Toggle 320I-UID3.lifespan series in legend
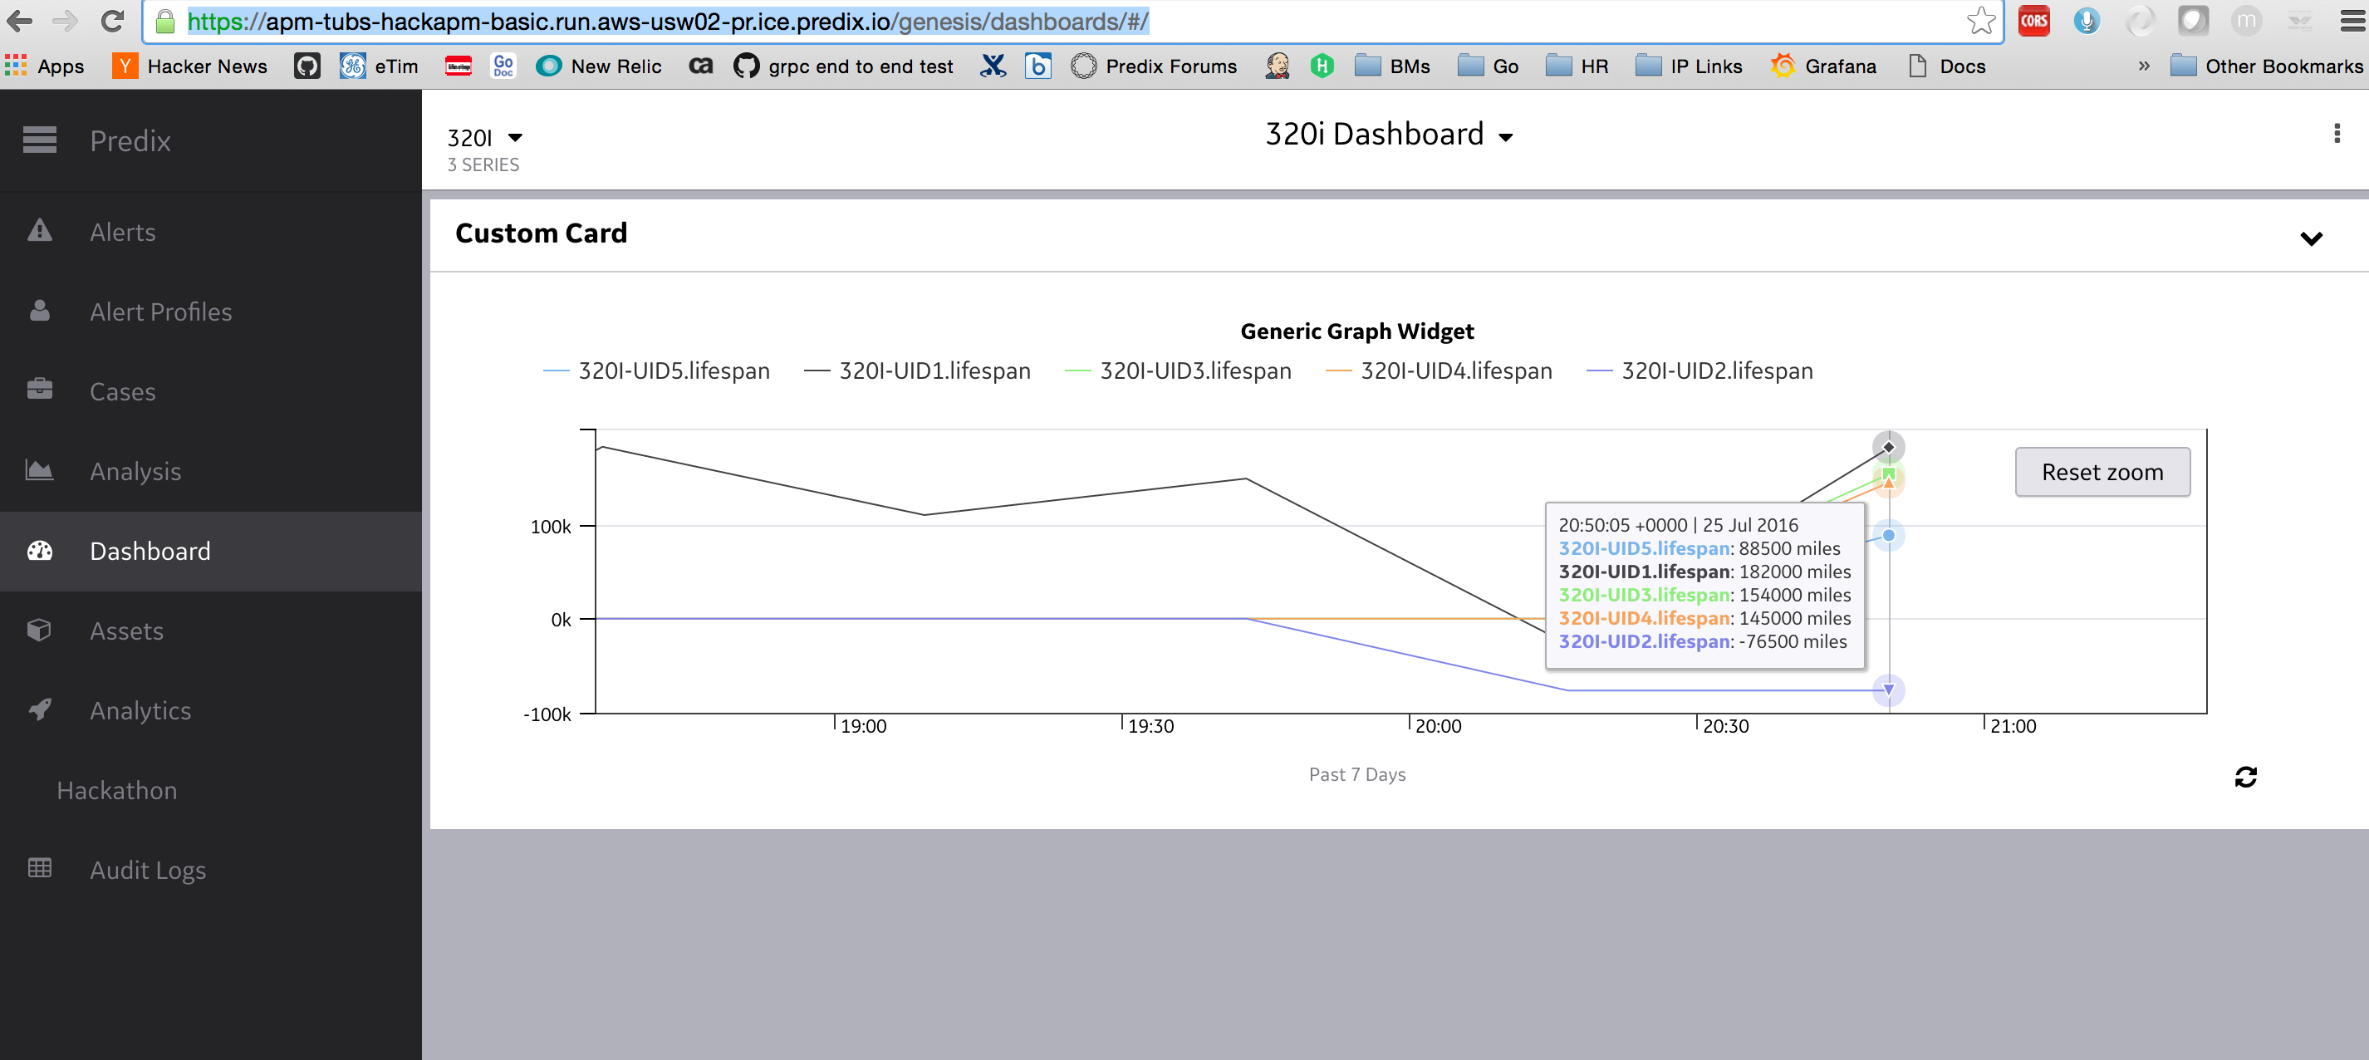Image resolution: width=2369 pixels, height=1060 pixels. click(1194, 371)
